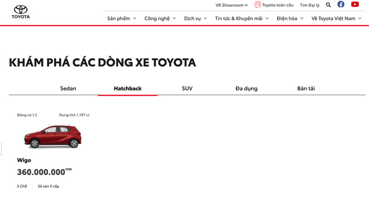369x207 pixels.
Task: Click the Khám phá các dòng xe Toyota heading
Action: click(x=102, y=62)
